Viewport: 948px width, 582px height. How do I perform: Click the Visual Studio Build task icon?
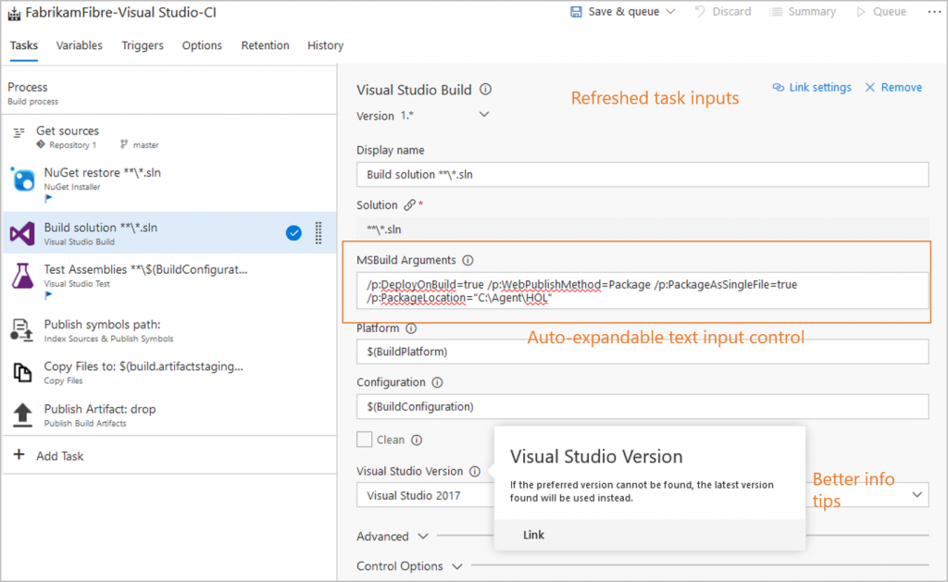22,233
